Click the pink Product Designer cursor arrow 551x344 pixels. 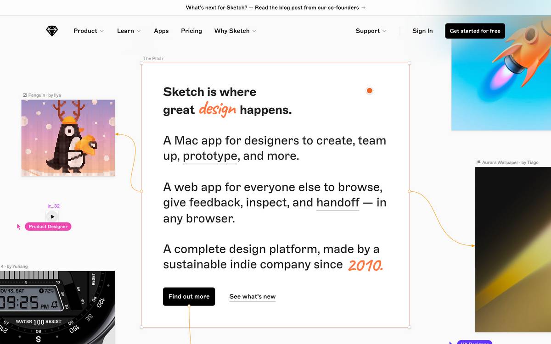tap(19, 227)
